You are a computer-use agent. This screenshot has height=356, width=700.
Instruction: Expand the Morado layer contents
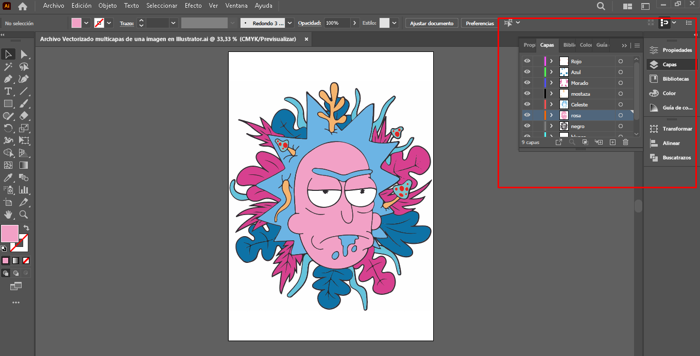point(552,83)
